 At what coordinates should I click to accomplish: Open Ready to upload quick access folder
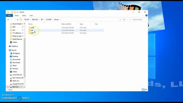(x=17, y=36)
